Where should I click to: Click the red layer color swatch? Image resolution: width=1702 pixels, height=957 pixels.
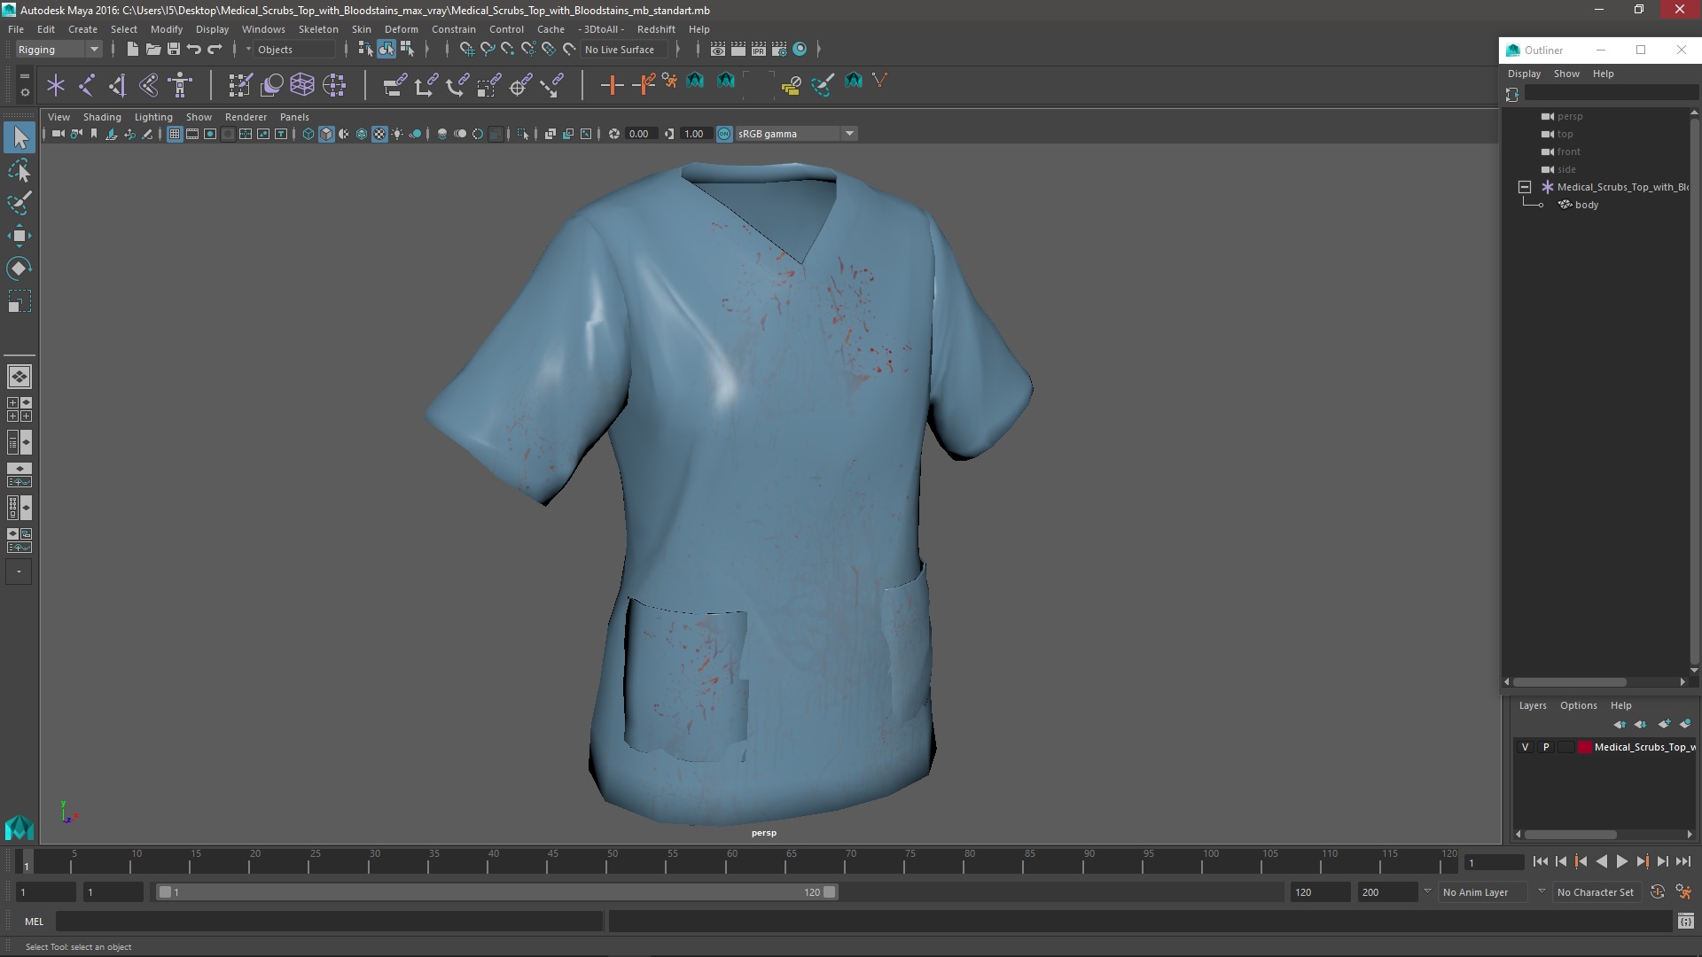coord(1584,747)
